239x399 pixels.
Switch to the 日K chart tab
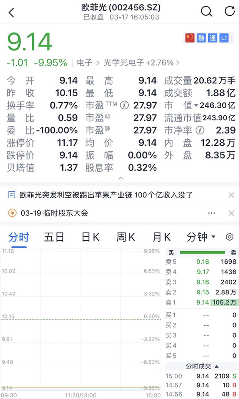[90, 237]
